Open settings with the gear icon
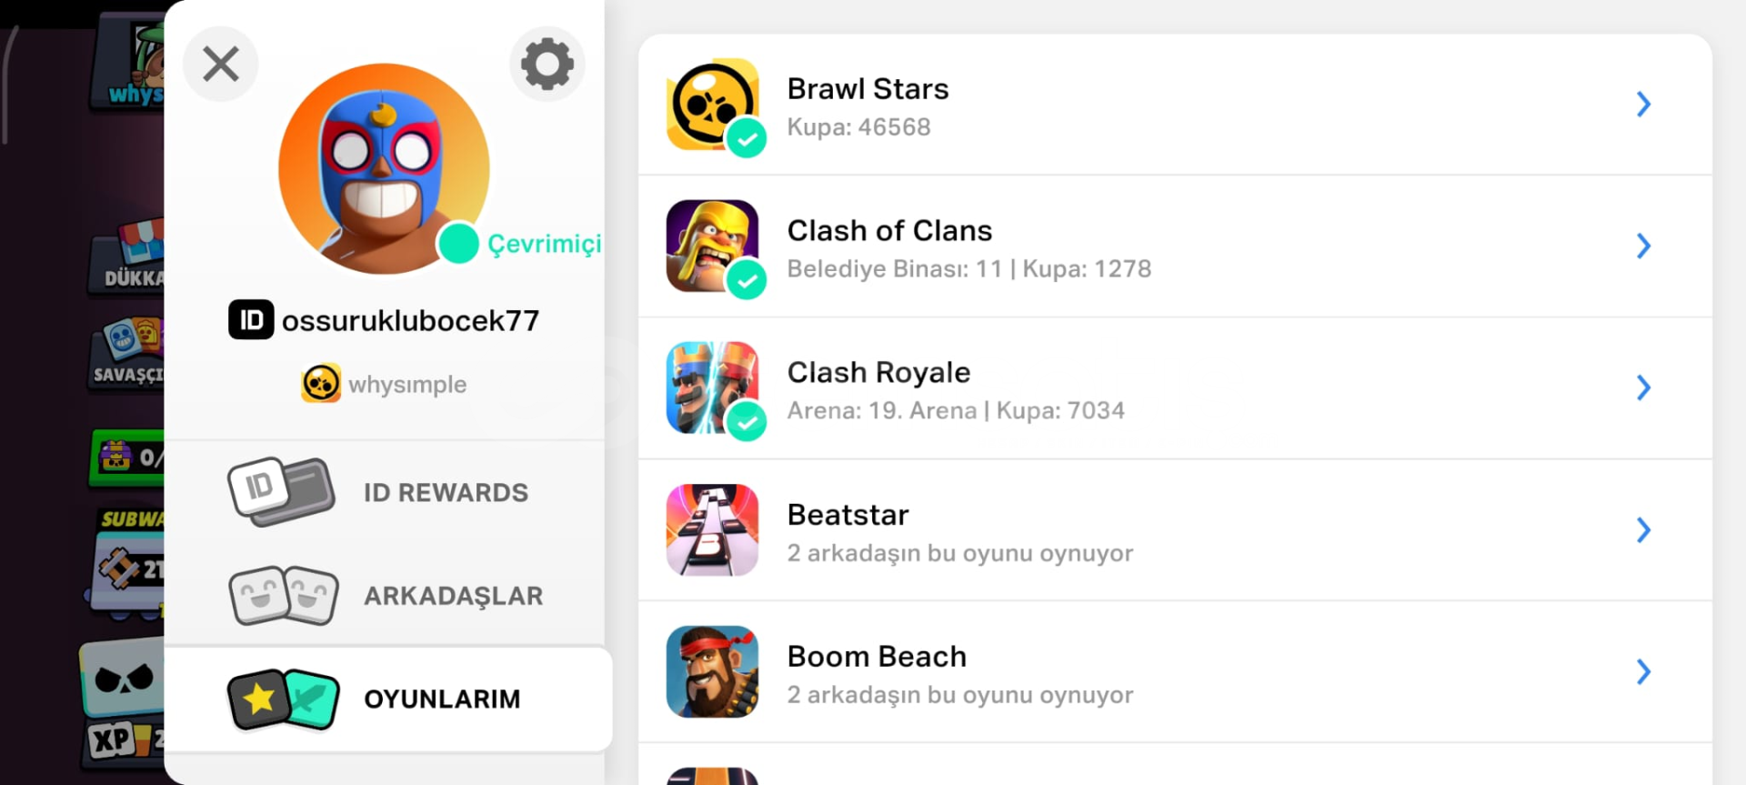Image resolution: width=1746 pixels, height=785 pixels. [x=547, y=64]
